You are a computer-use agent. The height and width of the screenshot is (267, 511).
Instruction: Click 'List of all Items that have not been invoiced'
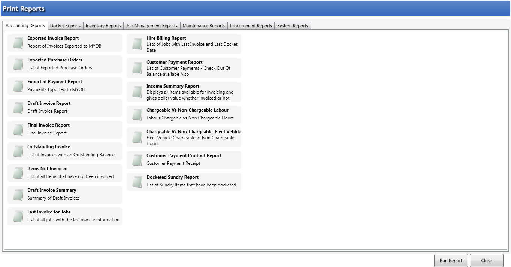tap(70, 176)
